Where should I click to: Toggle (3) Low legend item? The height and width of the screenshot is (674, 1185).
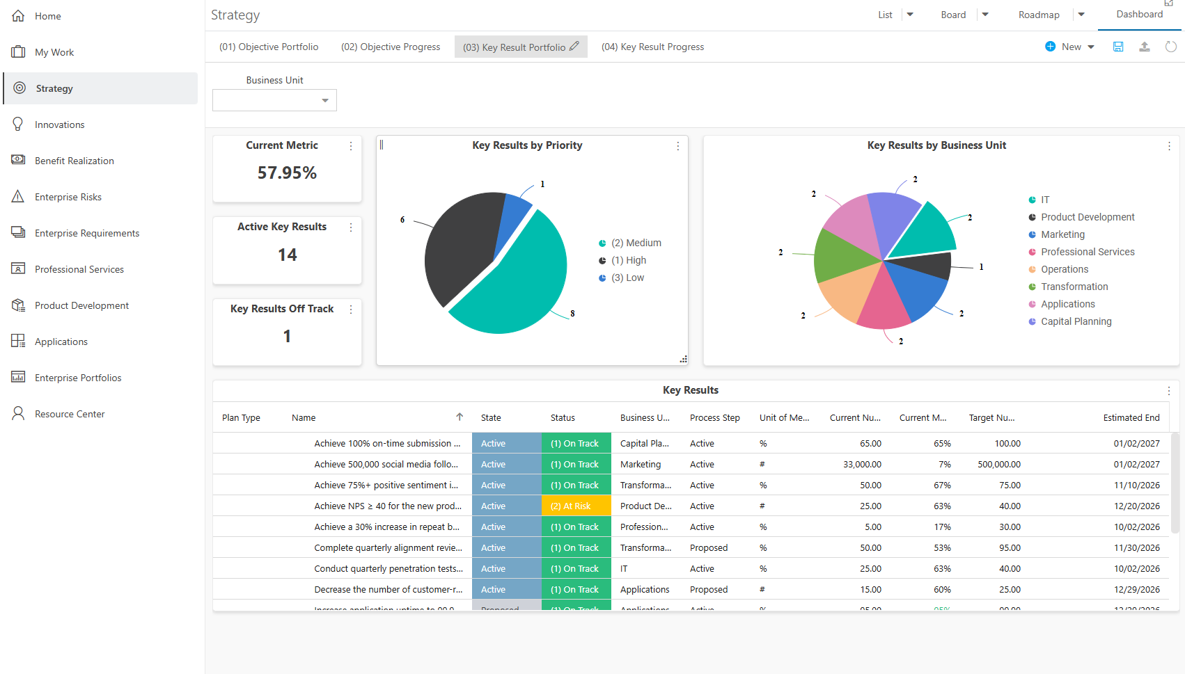tap(621, 278)
